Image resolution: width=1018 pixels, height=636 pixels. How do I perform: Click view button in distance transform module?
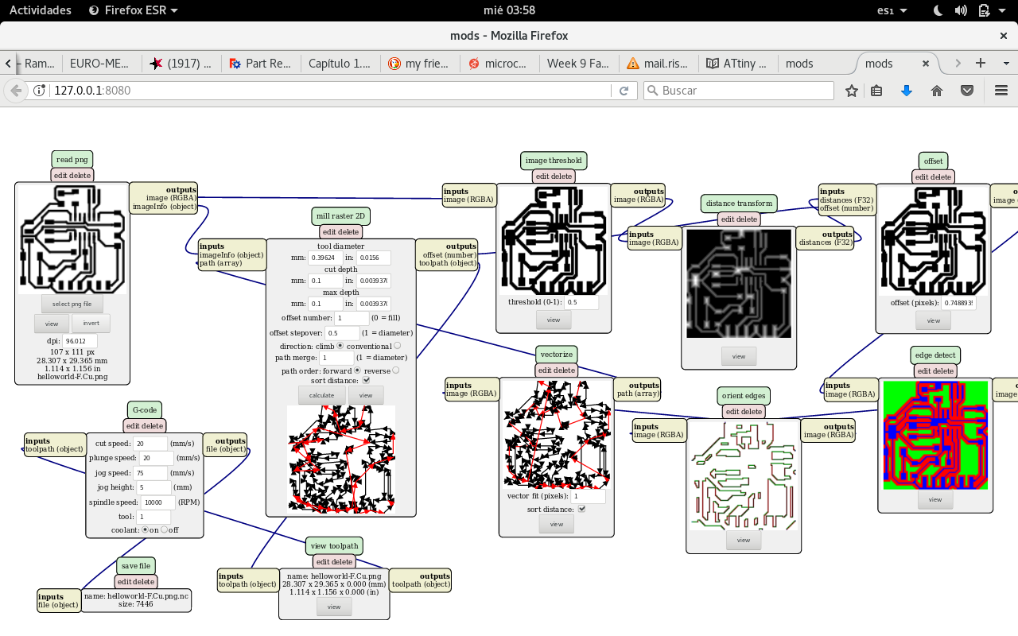coord(739,356)
